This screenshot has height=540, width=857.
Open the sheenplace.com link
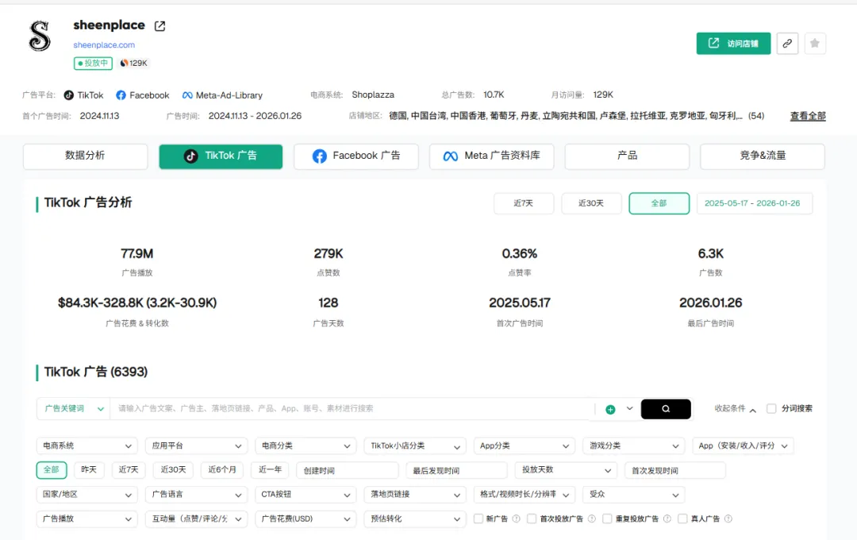(x=104, y=44)
